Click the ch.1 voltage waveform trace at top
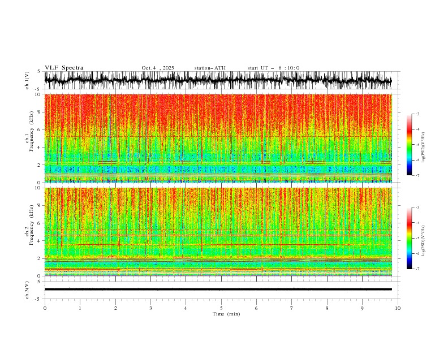 tap(218, 80)
